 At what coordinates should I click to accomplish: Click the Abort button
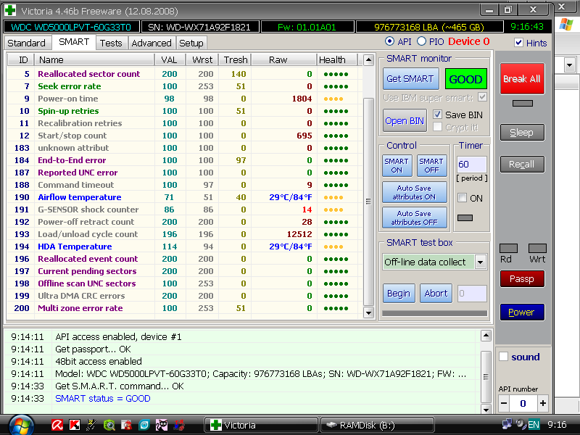436,294
